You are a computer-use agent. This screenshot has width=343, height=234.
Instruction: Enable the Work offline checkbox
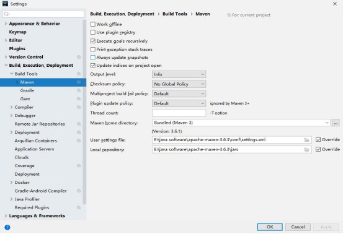pyautogui.click(x=93, y=24)
